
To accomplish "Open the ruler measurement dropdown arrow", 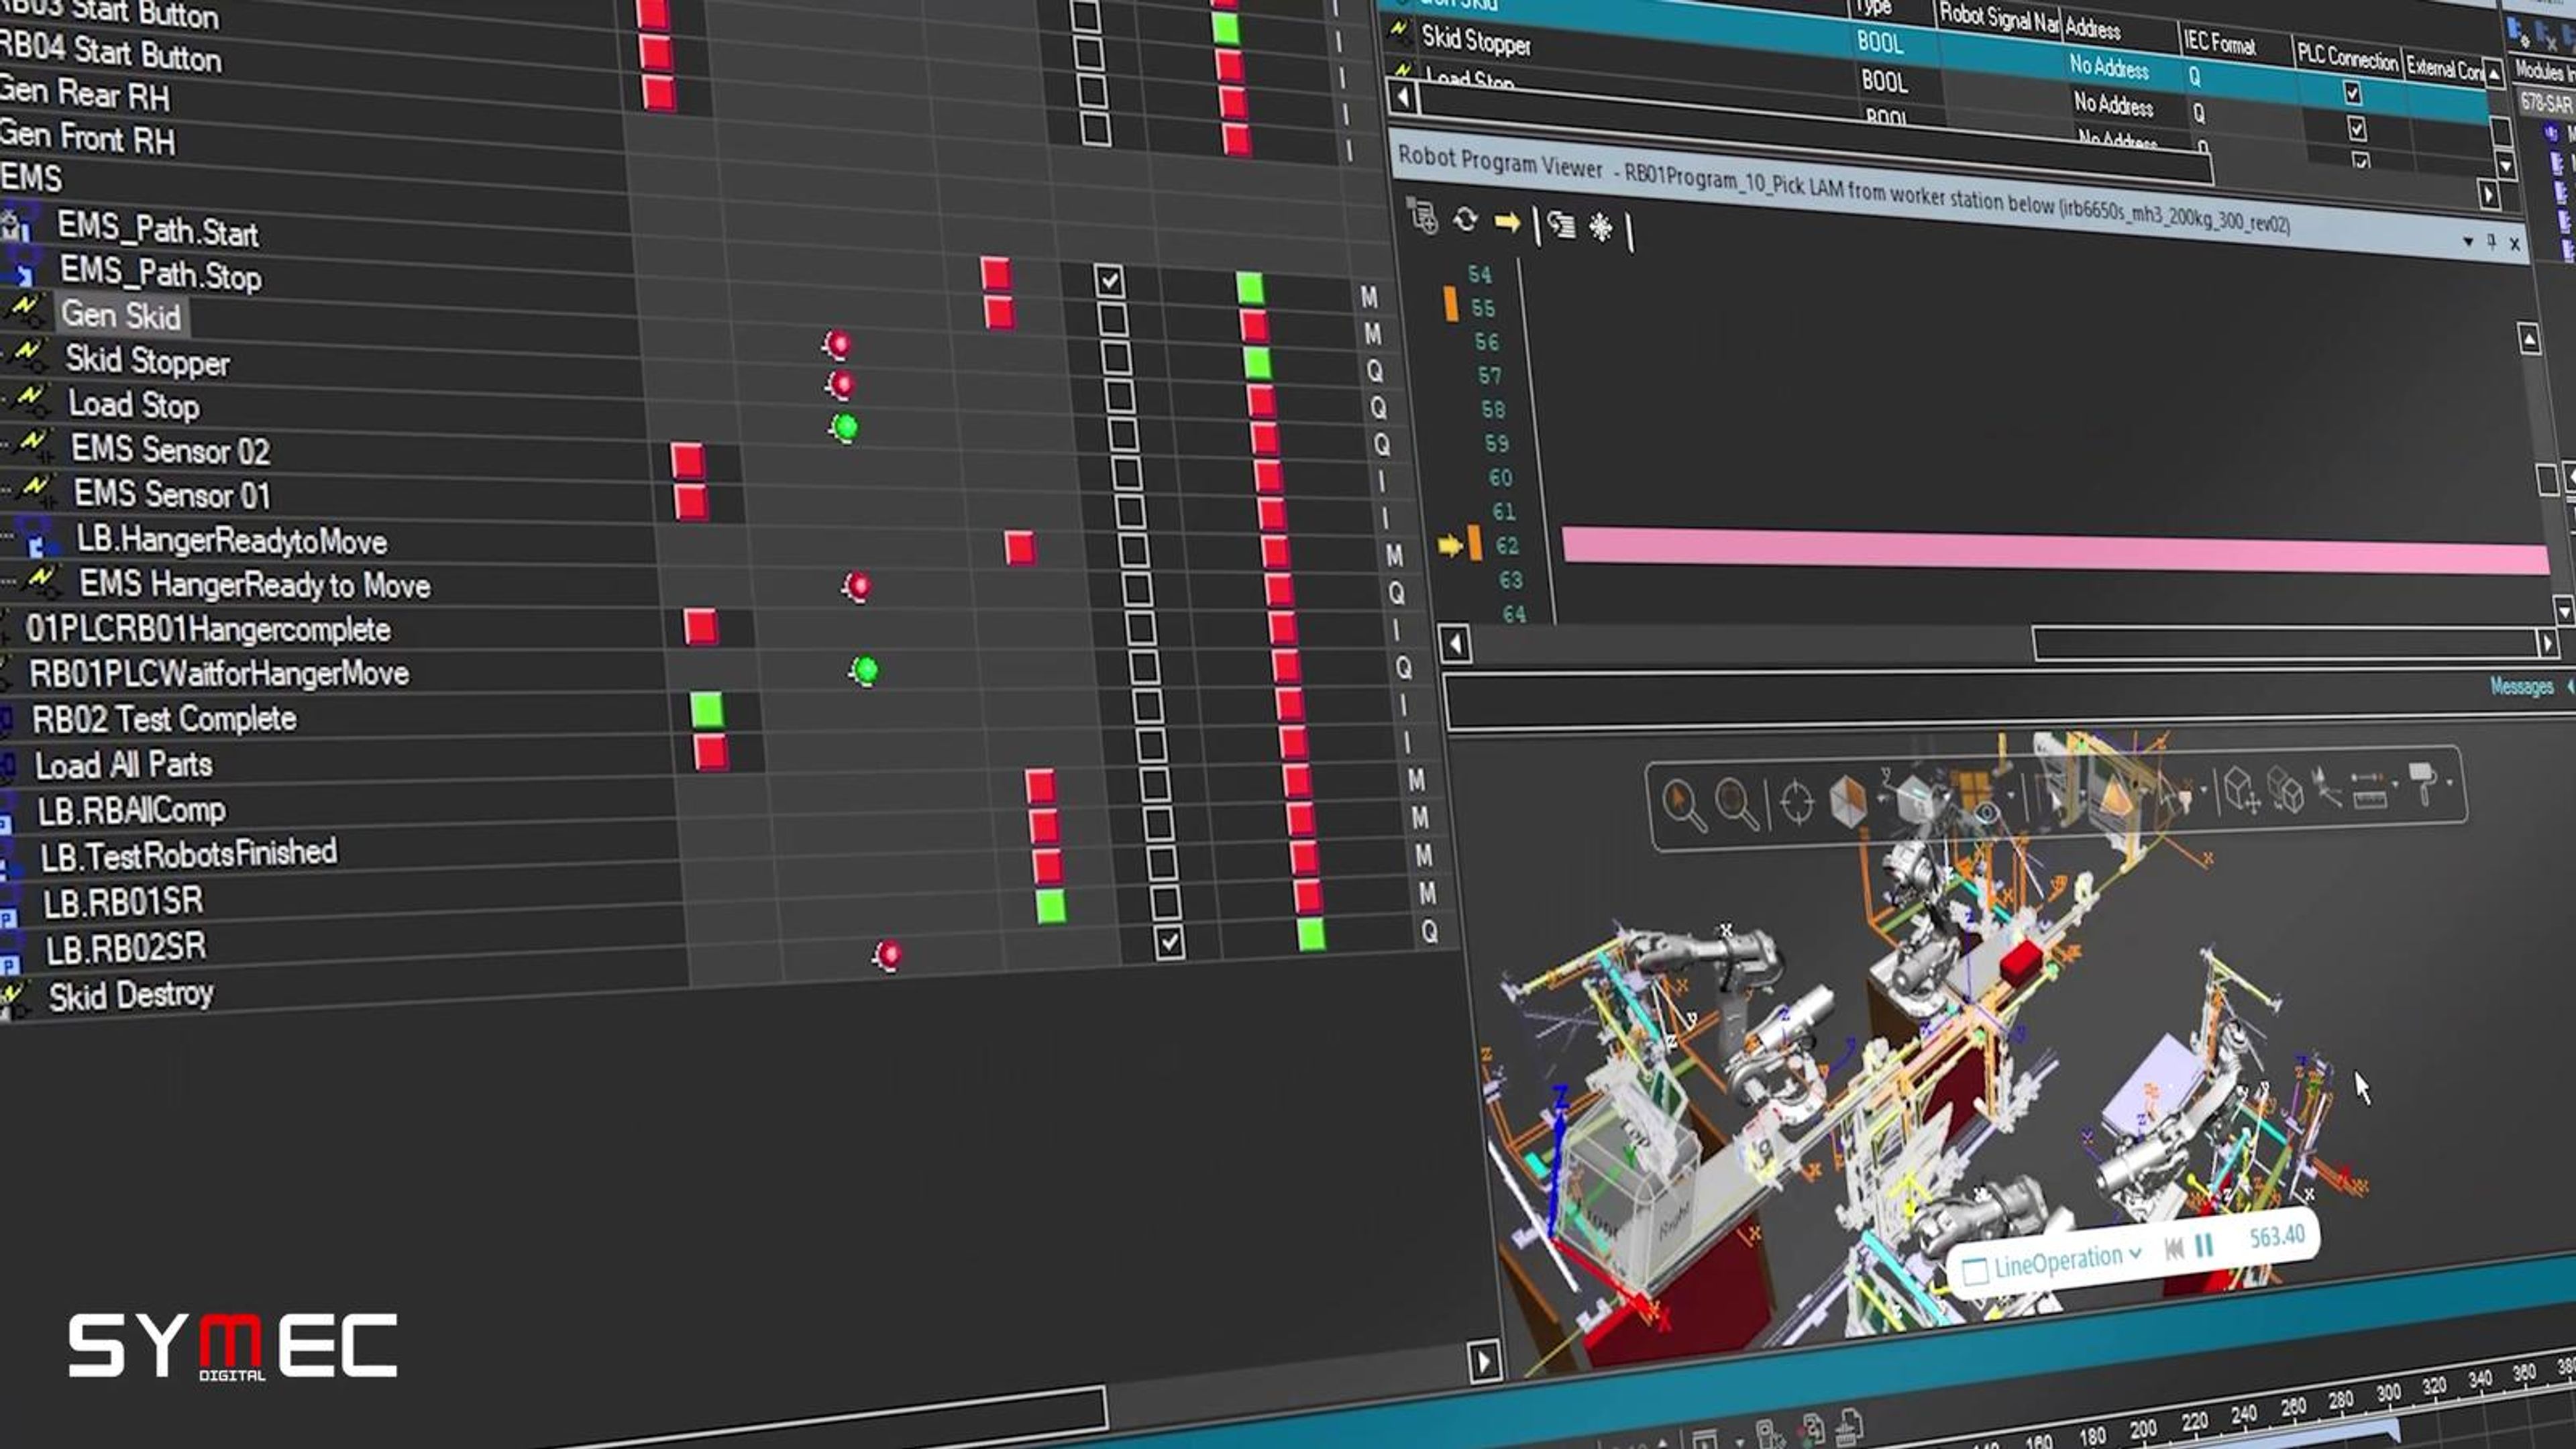I will pyautogui.click(x=2395, y=785).
